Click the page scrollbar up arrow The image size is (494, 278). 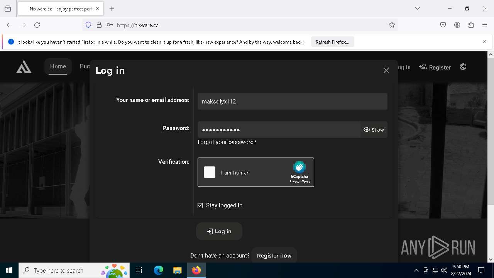coord(491,54)
